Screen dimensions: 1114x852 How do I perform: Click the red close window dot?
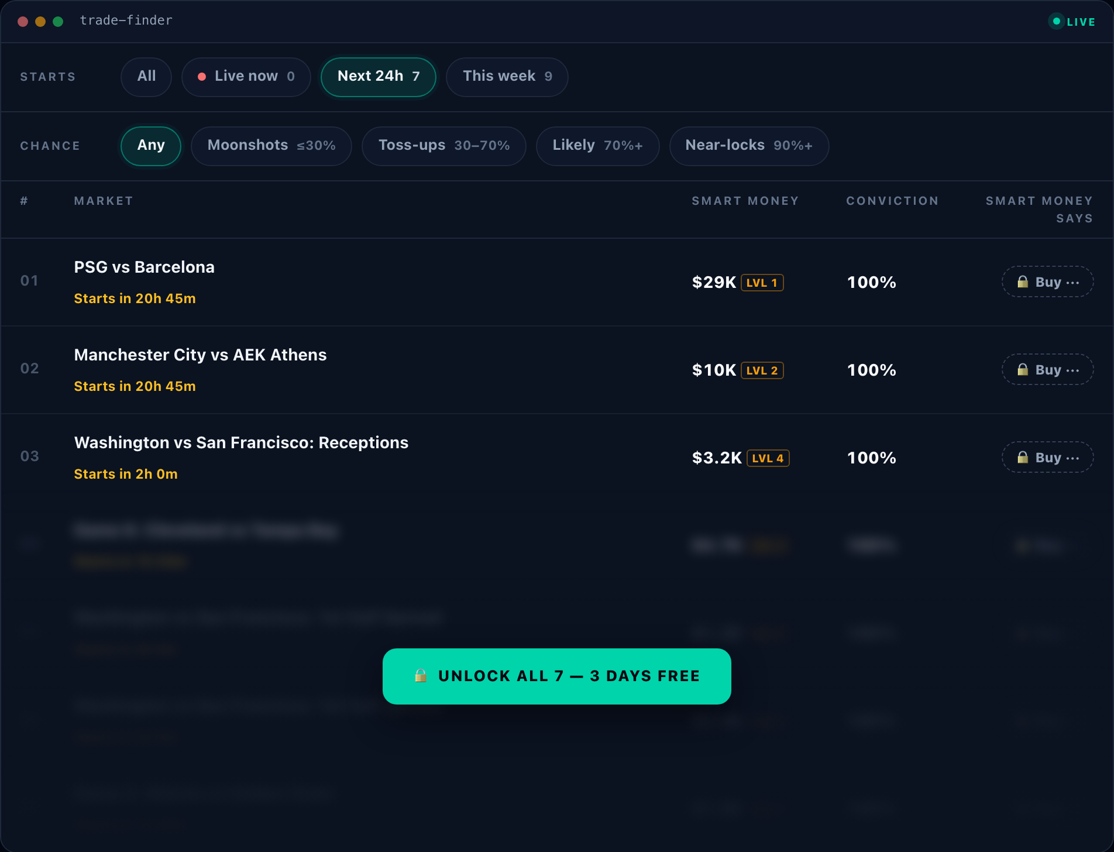23,22
